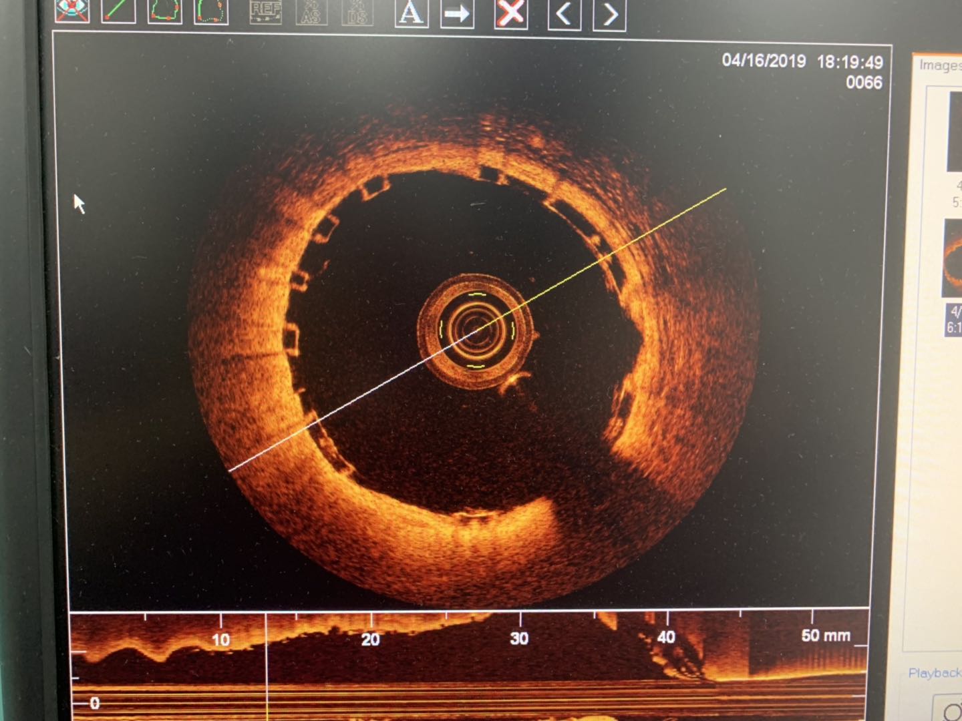The height and width of the screenshot is (721, 962).
Task: Click the hide-overlays eye icon
Action: (x=72, y=11)
